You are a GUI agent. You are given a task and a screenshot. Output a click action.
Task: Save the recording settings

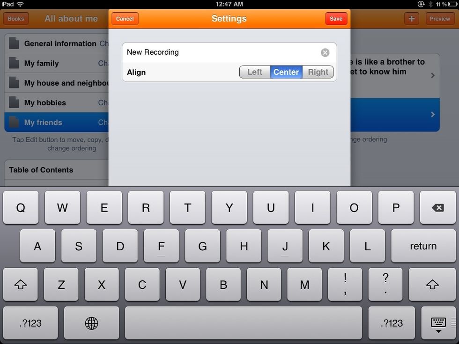tap(336, 19)
